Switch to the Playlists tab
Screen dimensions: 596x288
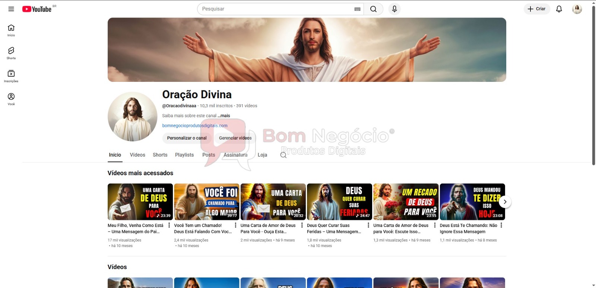coord(184,155)
